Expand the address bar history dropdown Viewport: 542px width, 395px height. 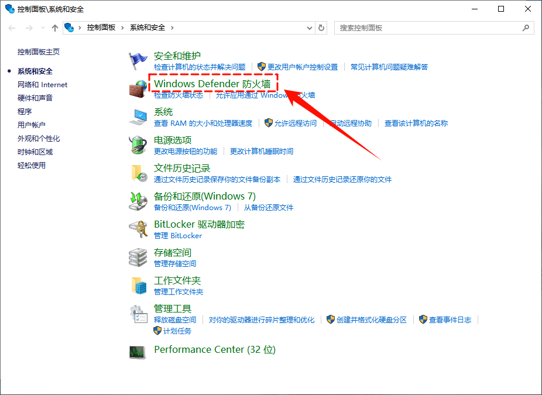tap(309, 28)
